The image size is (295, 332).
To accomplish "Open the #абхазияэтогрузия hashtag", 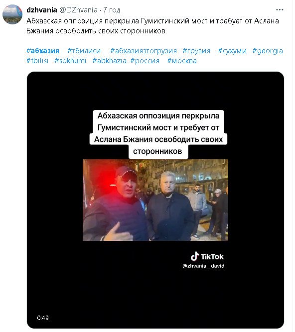I will 144,51.
